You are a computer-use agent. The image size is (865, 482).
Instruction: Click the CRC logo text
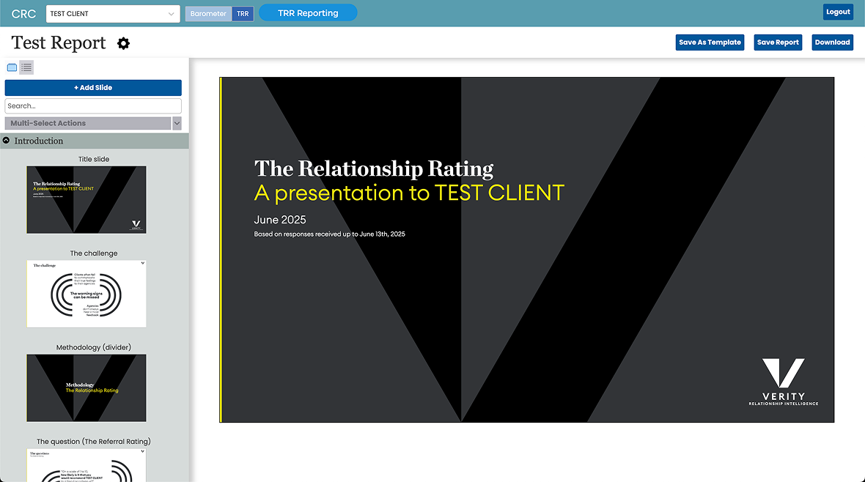click(23, 14)
